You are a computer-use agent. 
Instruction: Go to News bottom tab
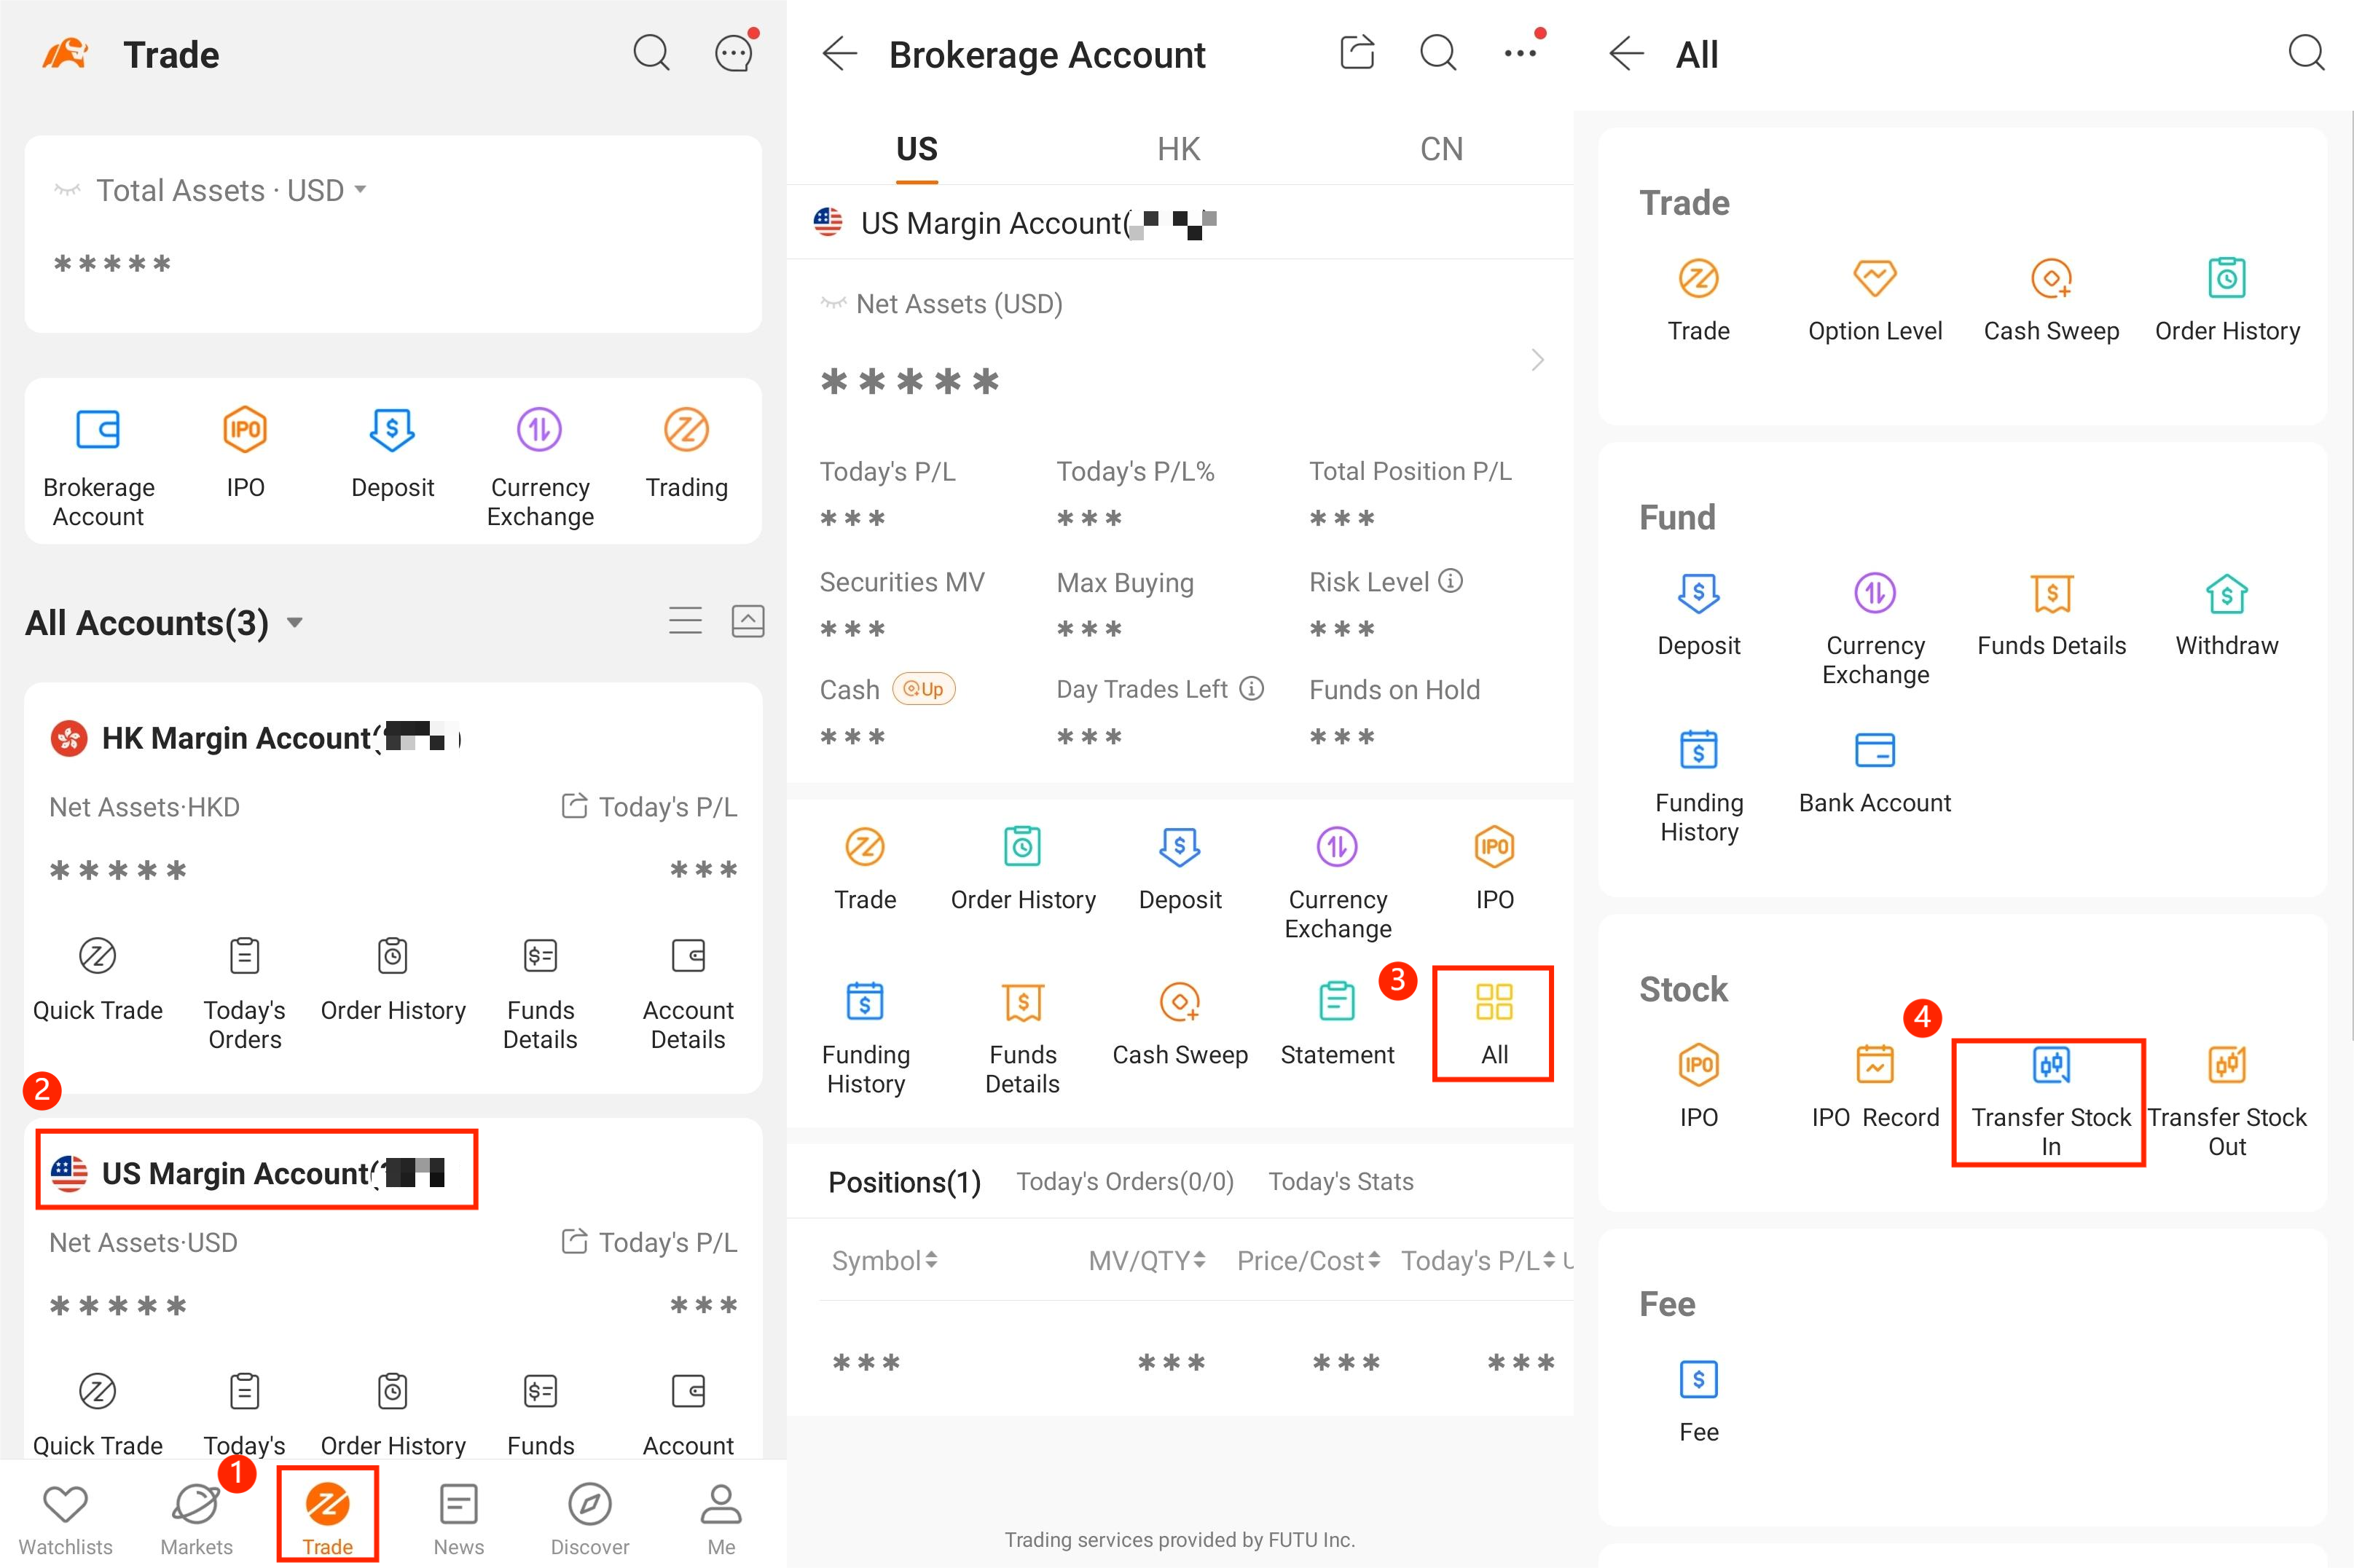pos(459,1519)
